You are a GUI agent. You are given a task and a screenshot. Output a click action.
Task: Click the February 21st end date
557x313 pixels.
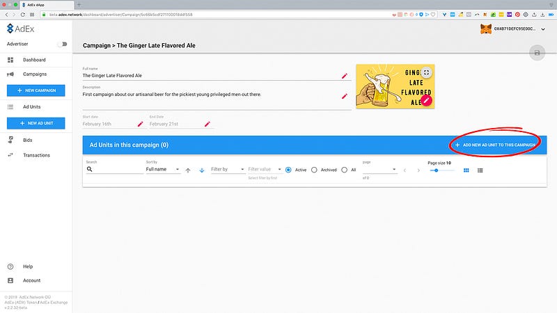[x=164, y=124]
